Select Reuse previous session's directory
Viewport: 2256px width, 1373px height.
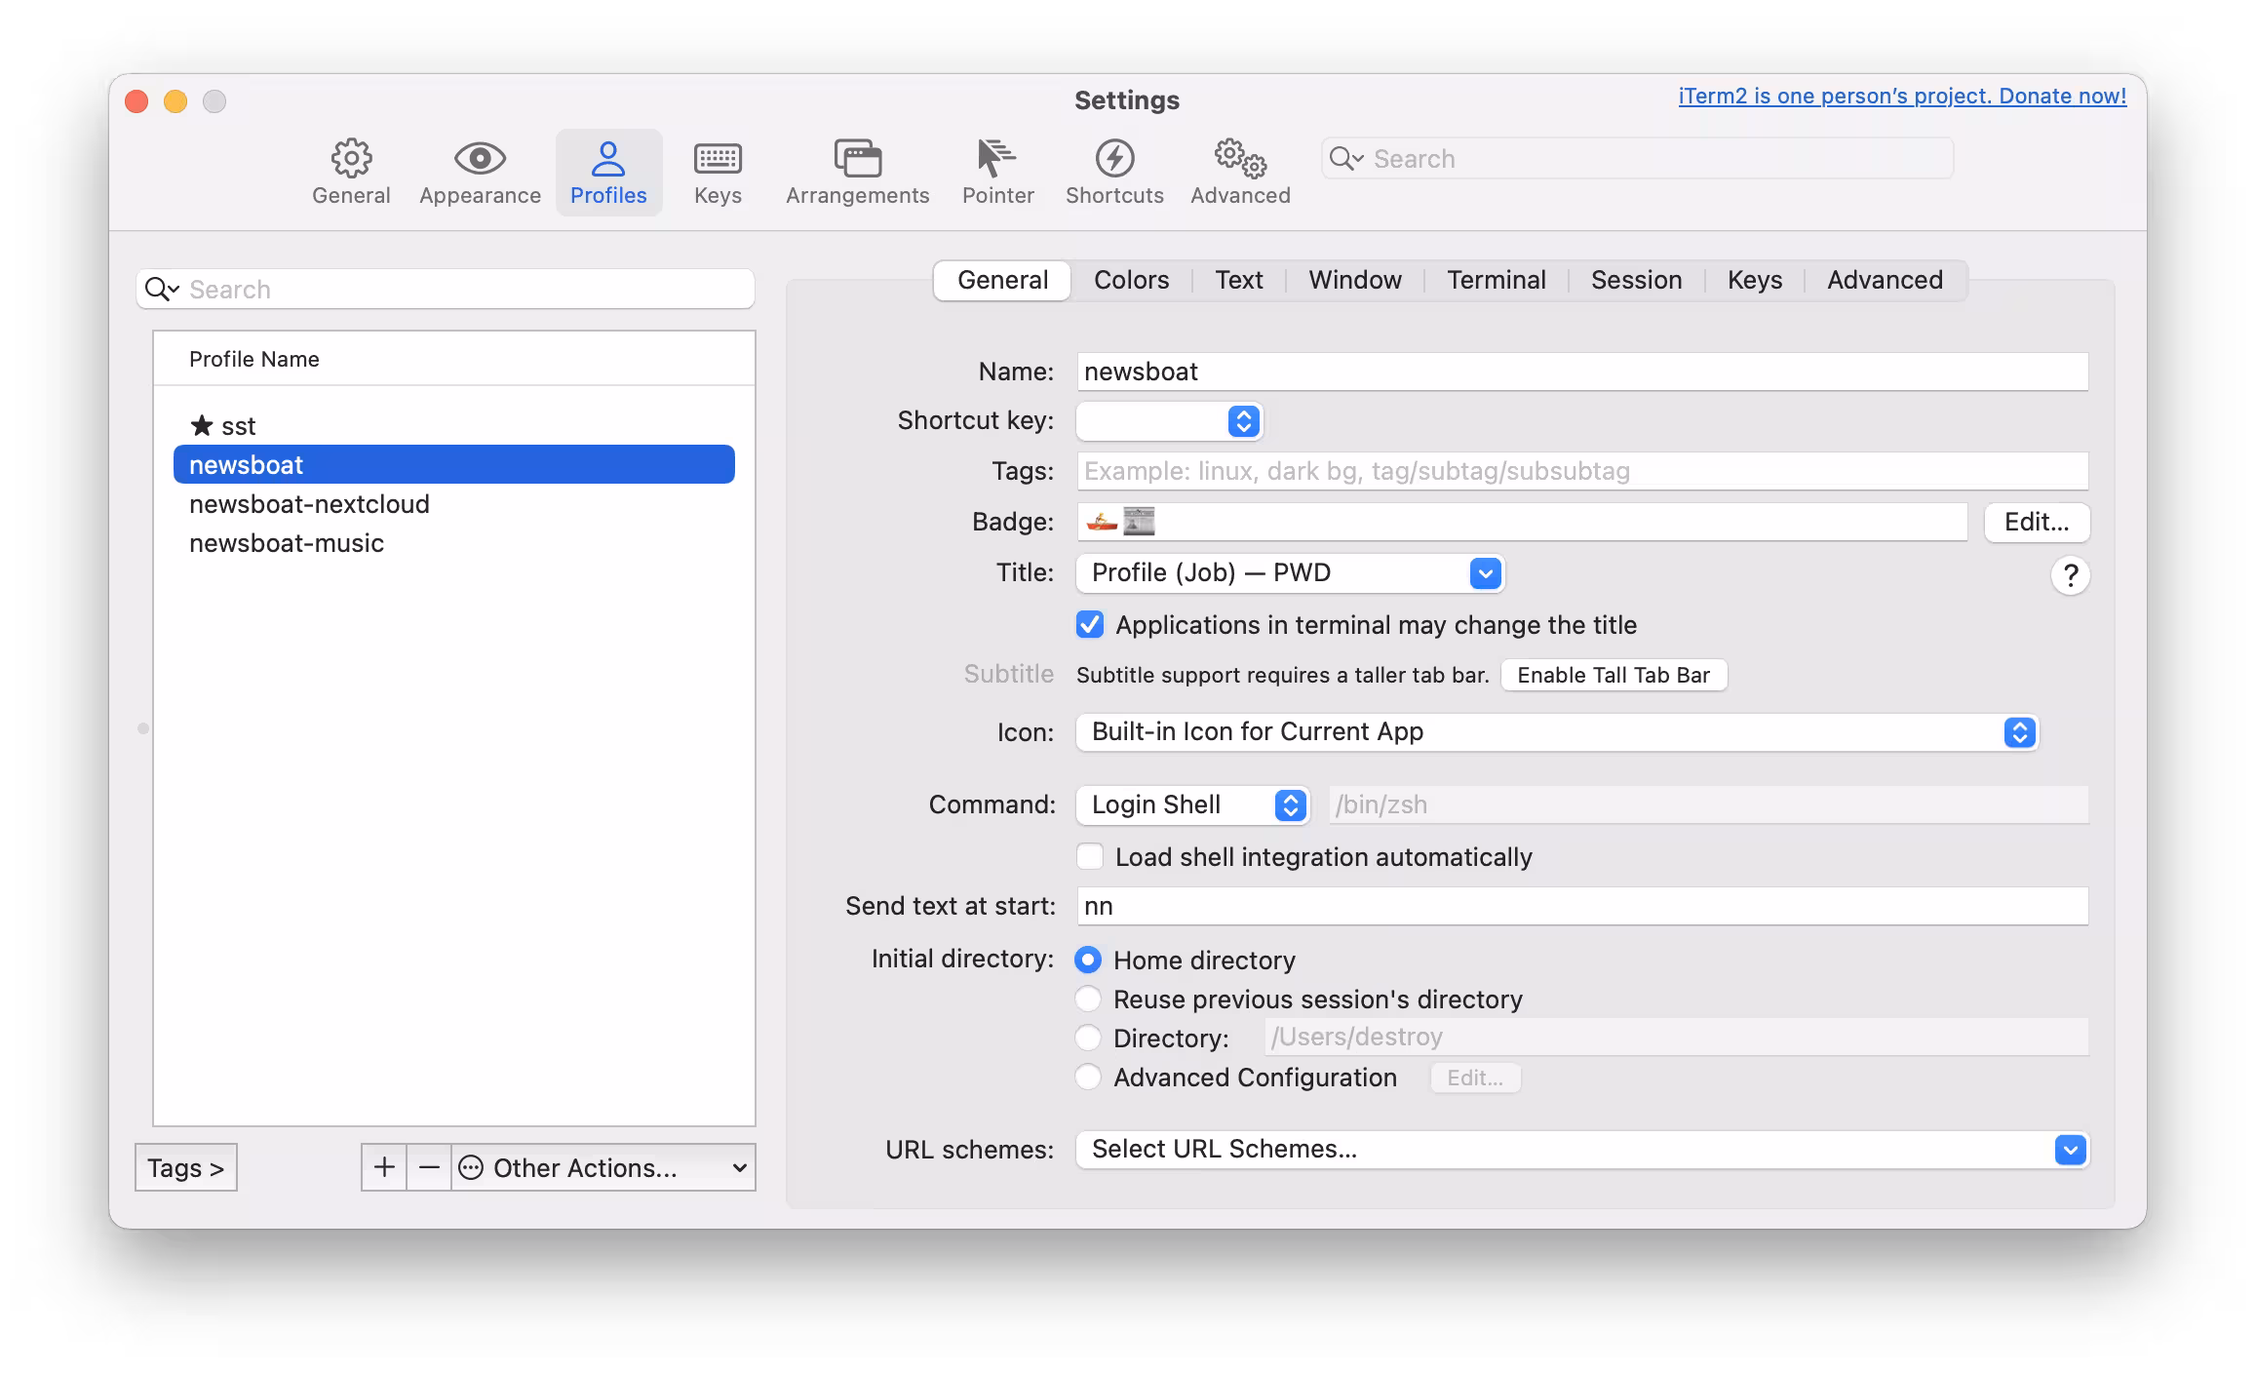coord(1089,999)
